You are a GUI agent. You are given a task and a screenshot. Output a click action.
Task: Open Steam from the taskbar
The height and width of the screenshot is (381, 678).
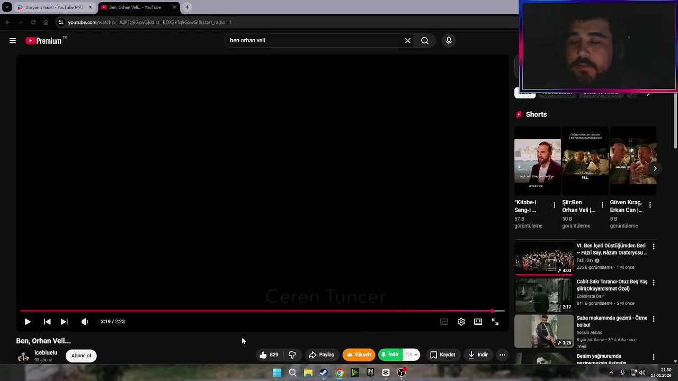pos(324,373)
